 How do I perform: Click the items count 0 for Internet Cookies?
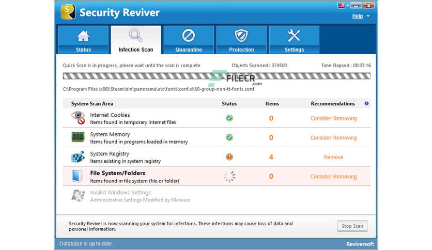tap(271, 118)
